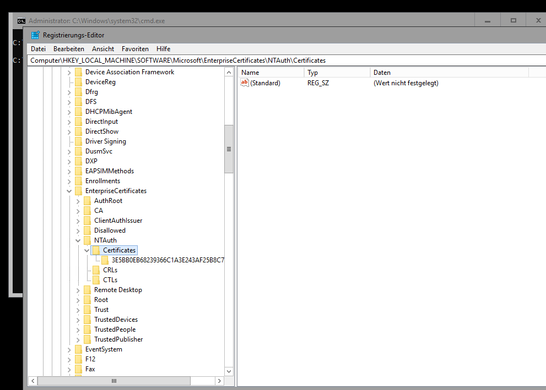This screenshot has height=390, width=546.
Task: Click the Root folder icon
Action: pyautogui.click(x=88, y=300)
